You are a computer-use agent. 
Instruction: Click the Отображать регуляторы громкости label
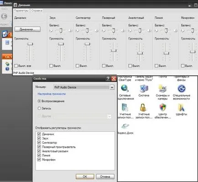58,128
